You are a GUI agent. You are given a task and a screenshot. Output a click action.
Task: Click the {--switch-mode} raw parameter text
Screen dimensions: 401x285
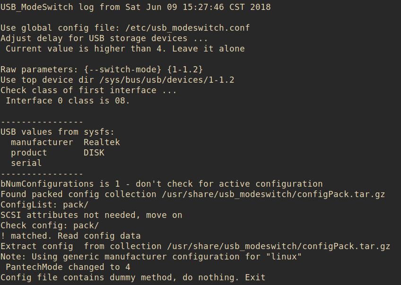pyautogui.click(x=125, y=69)
